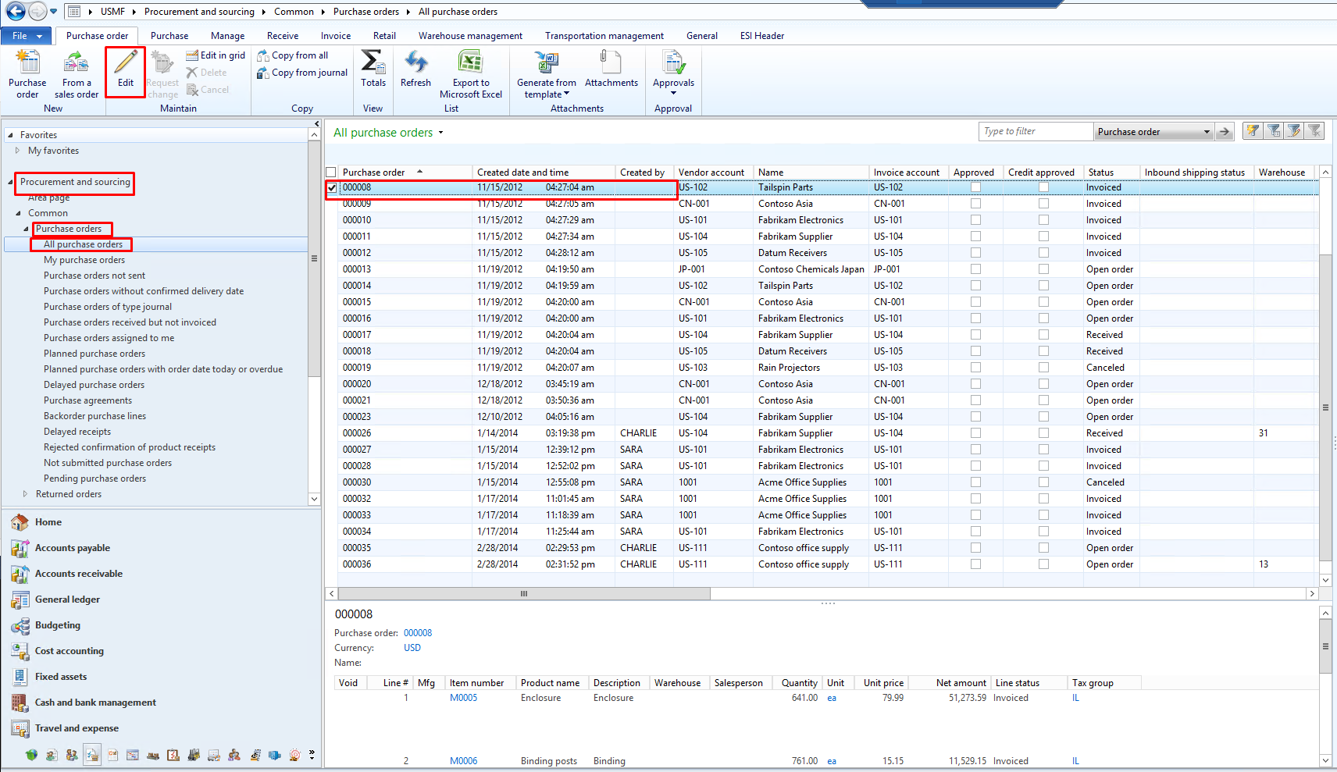
Task: Refresh the purchase order list
Action: 415,69
